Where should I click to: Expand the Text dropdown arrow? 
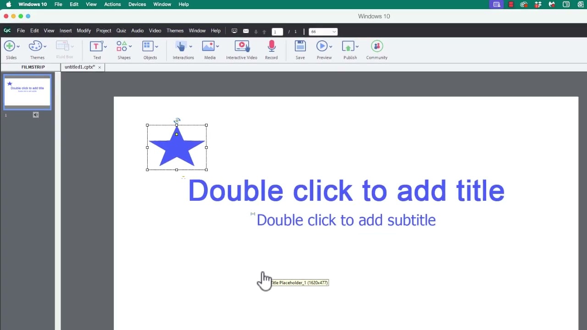click(x=105, y=46)
